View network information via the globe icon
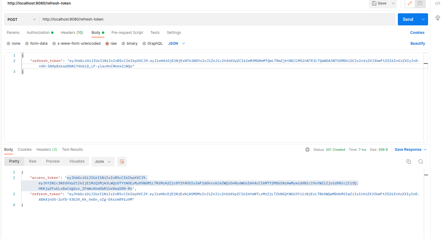This screenshot has width=445, height=239. 307,149
